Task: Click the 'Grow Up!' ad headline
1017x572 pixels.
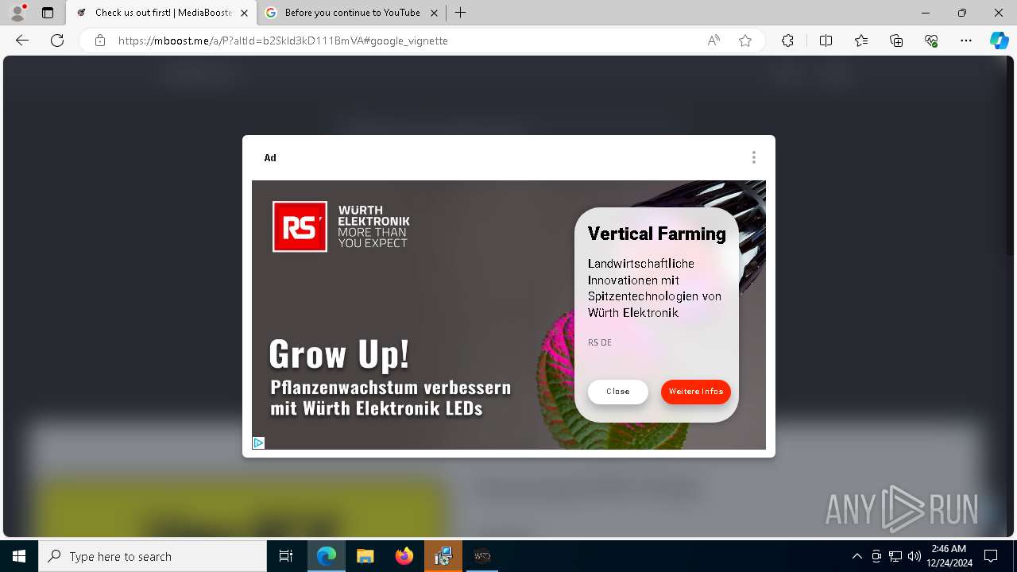Action: tap(339, 354)
